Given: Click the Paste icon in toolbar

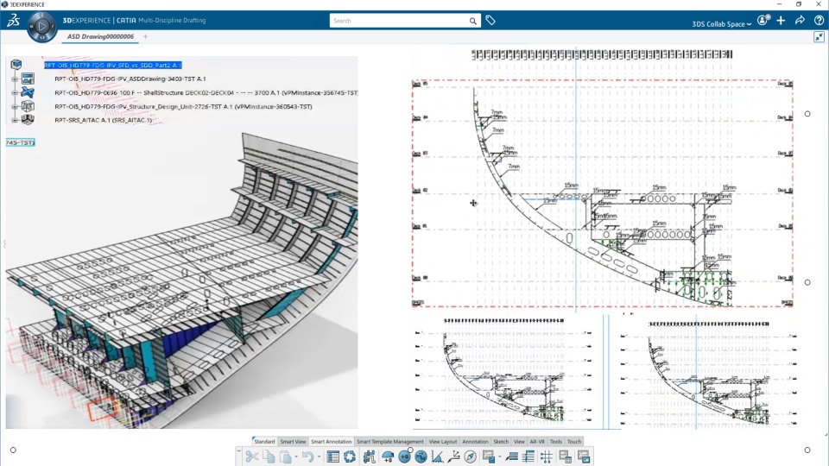Looking at the screenshot, I should 286,457.
